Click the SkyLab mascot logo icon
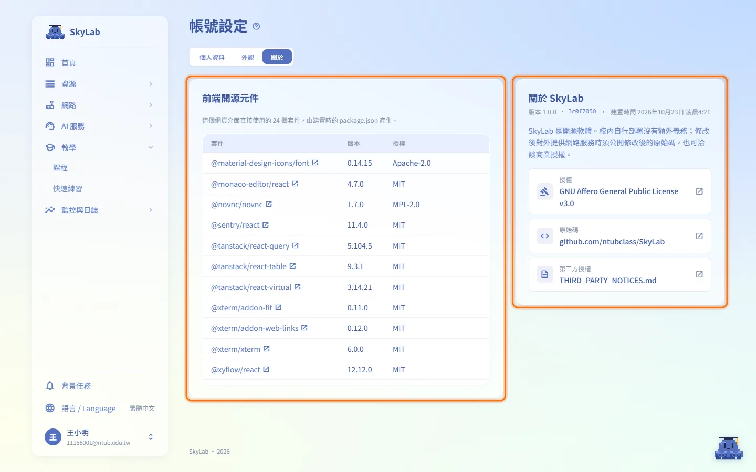 coord(55,32)
